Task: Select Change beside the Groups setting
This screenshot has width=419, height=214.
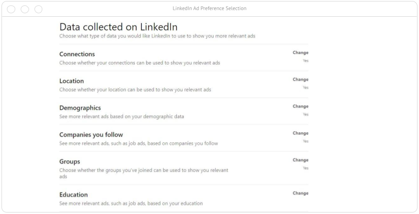Action: pos(300,160)
